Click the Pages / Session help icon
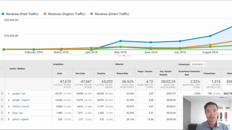The image size is (232, 130). click(145, 75)
